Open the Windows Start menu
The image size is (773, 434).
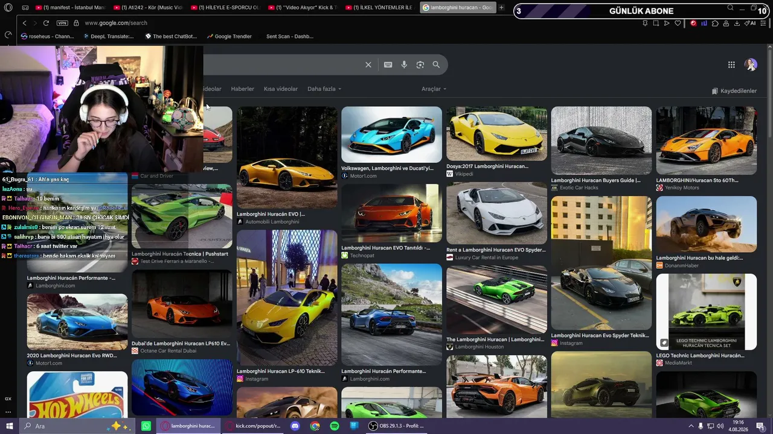pos(8,426)
